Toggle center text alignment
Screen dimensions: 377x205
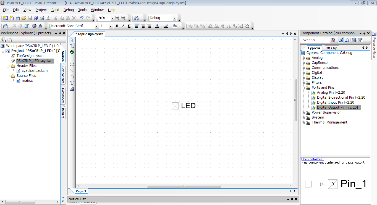[x=143, y=26]
